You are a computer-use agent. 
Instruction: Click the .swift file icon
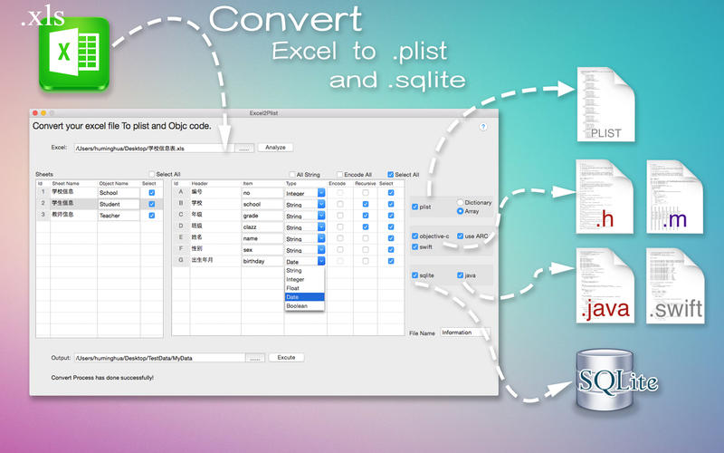point(675,285)
